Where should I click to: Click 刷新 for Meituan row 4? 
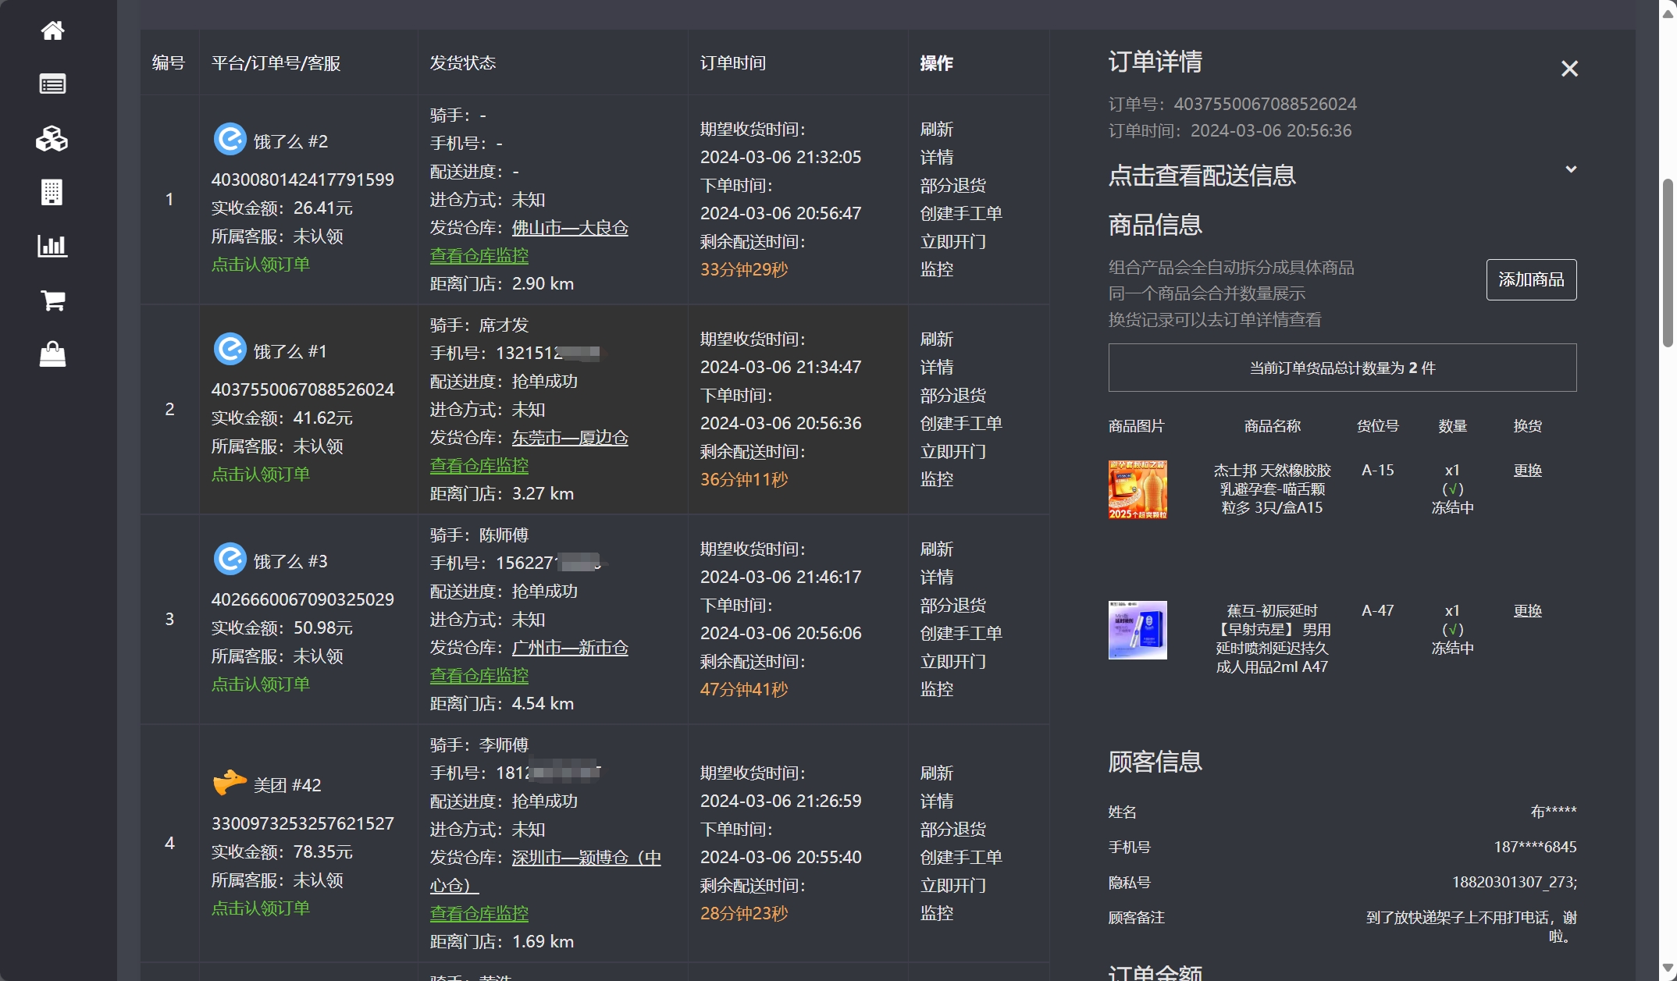pos(937,773)
